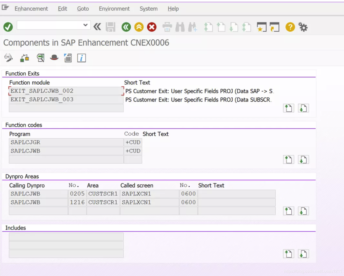
Task: Click the red Cancel icon
Action: (152, 27)
